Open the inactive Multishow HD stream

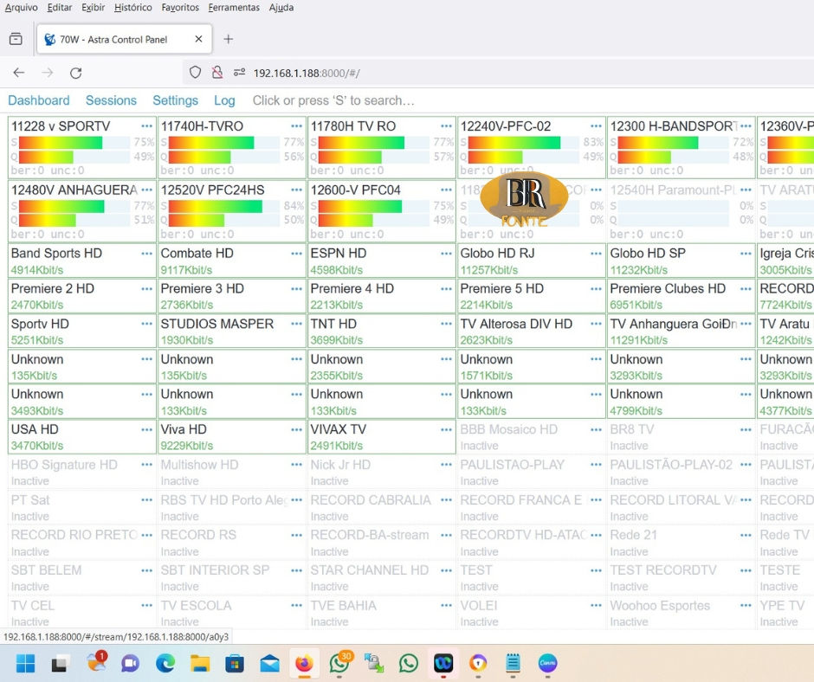[232, 472]
